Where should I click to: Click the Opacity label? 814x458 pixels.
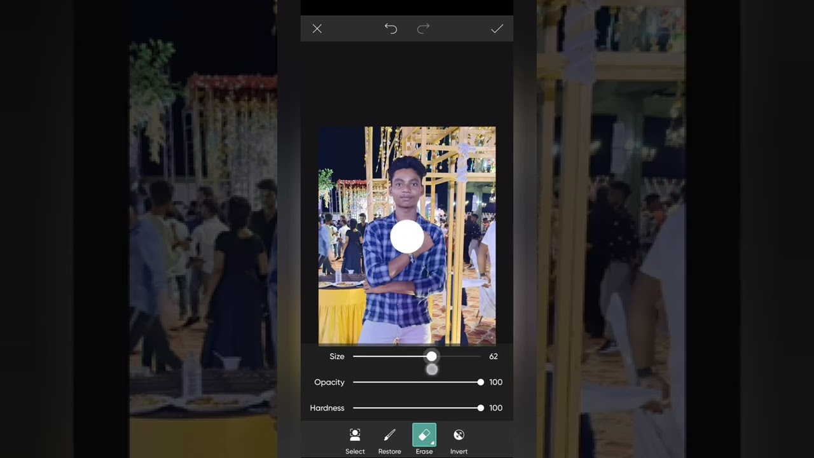click(x=329, y=382)
